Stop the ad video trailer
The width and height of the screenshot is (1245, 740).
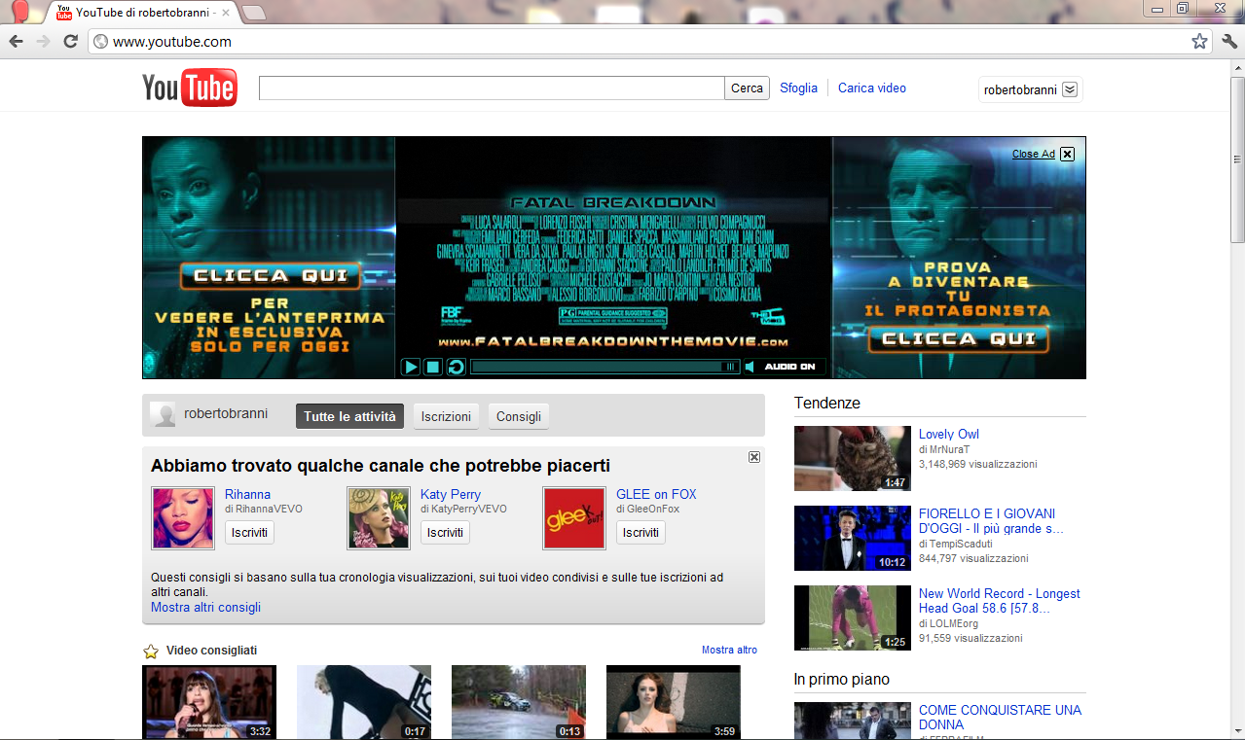pos(433,367)
